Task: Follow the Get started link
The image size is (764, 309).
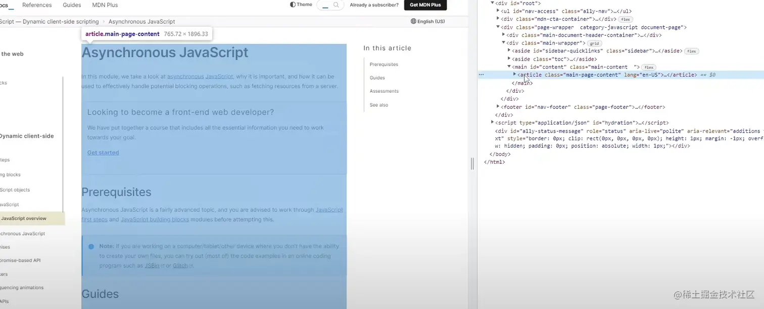Action: pyautogui.click(x=103, y=153)
